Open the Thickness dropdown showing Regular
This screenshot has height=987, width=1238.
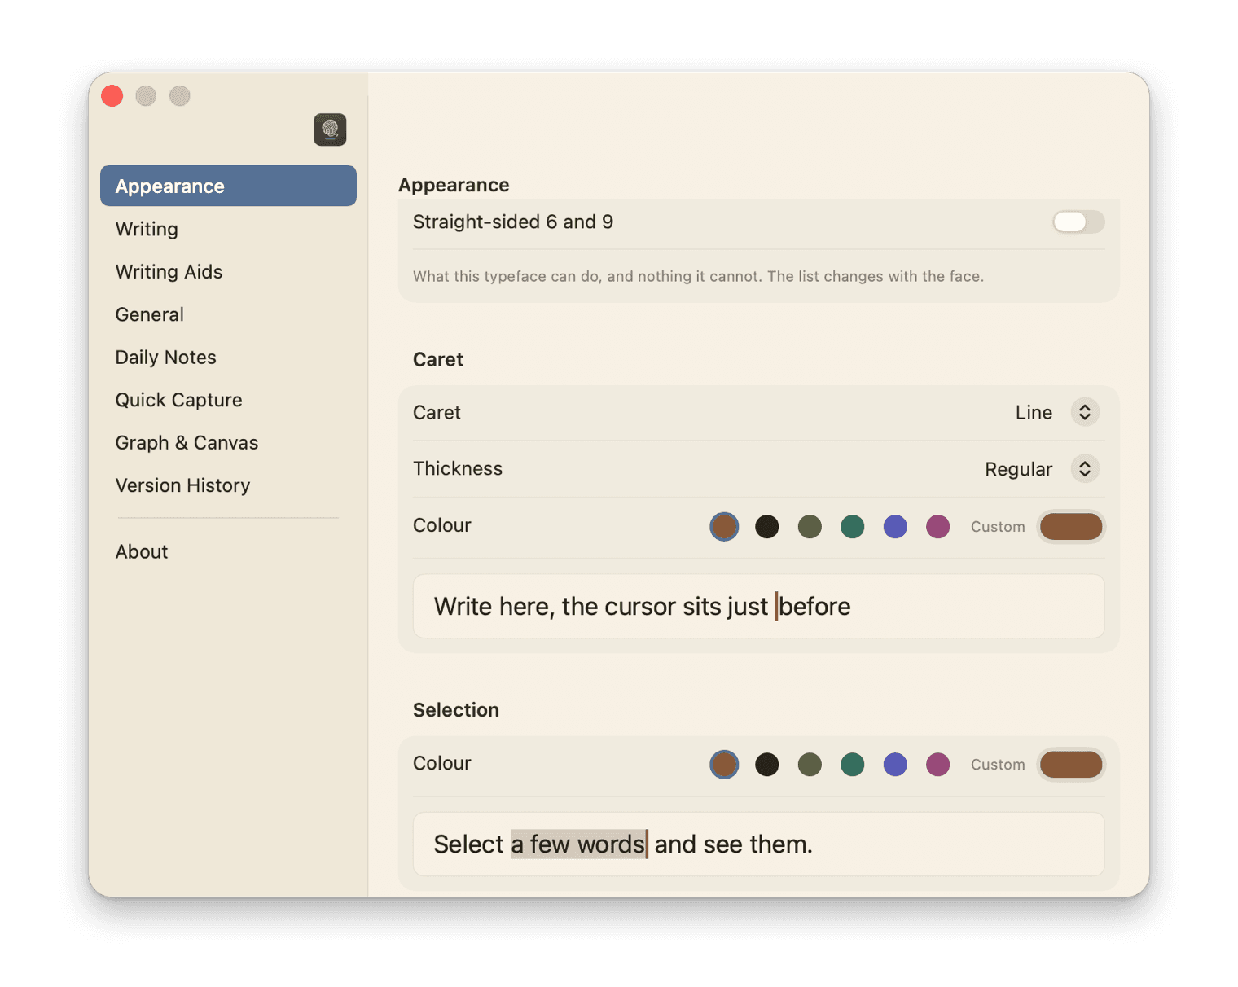coord(1041,469)
